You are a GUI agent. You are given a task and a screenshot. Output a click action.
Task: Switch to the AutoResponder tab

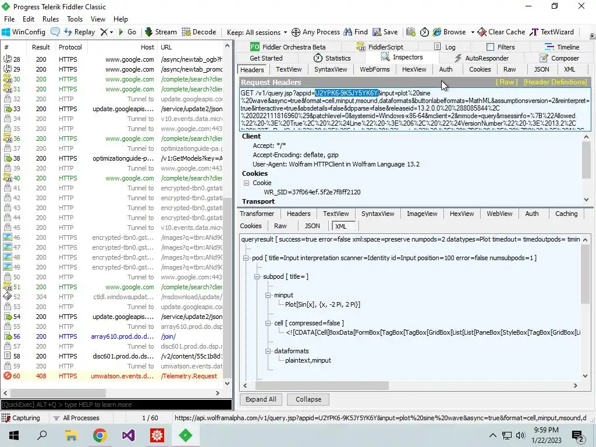(x=481, y=58)
